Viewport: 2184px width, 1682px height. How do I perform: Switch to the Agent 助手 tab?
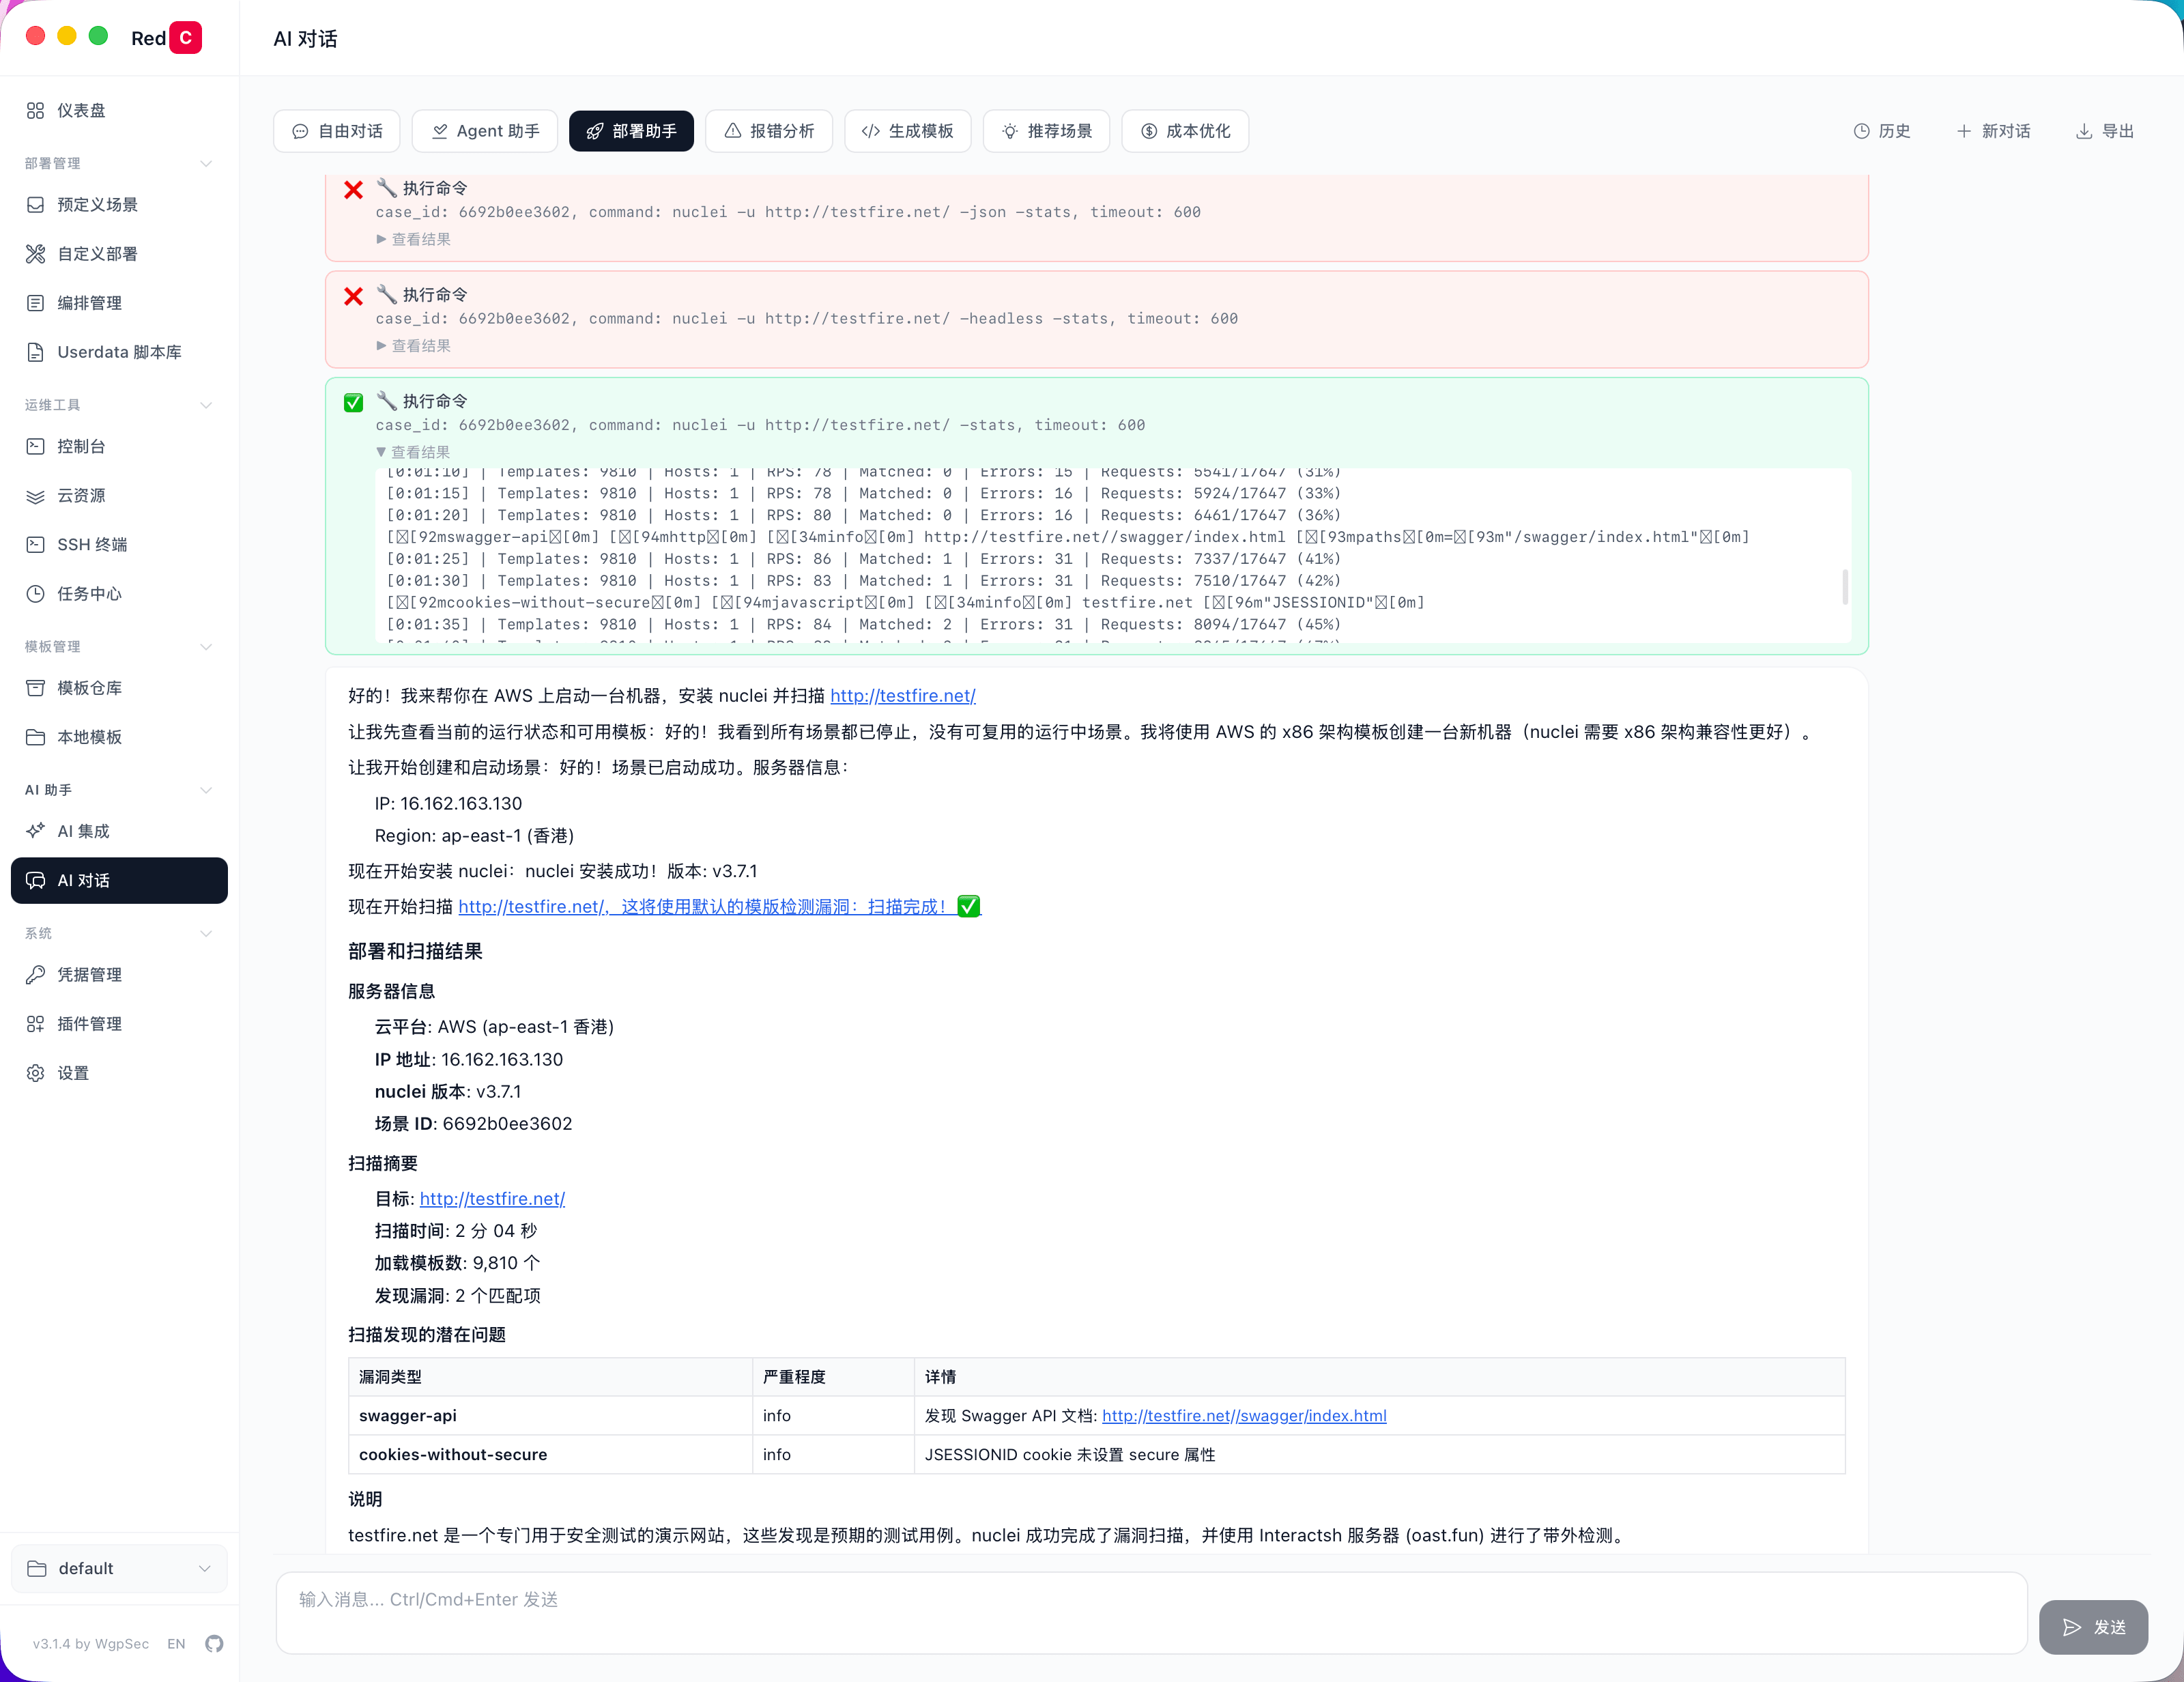(485, 132)
